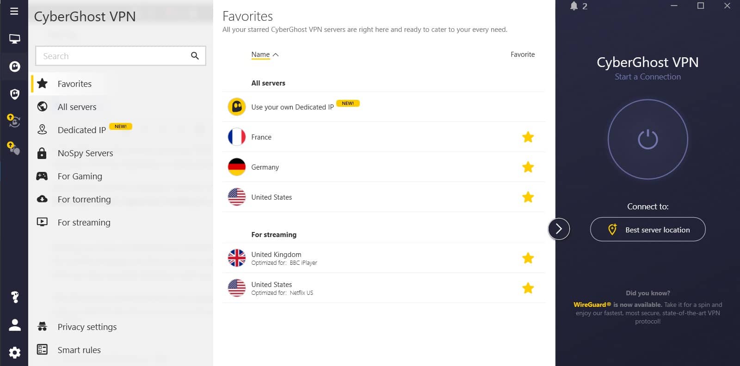This screenshot has width=740, height=366.
Task: Open the hamburger menu icon
Action: tap(14, 11)
